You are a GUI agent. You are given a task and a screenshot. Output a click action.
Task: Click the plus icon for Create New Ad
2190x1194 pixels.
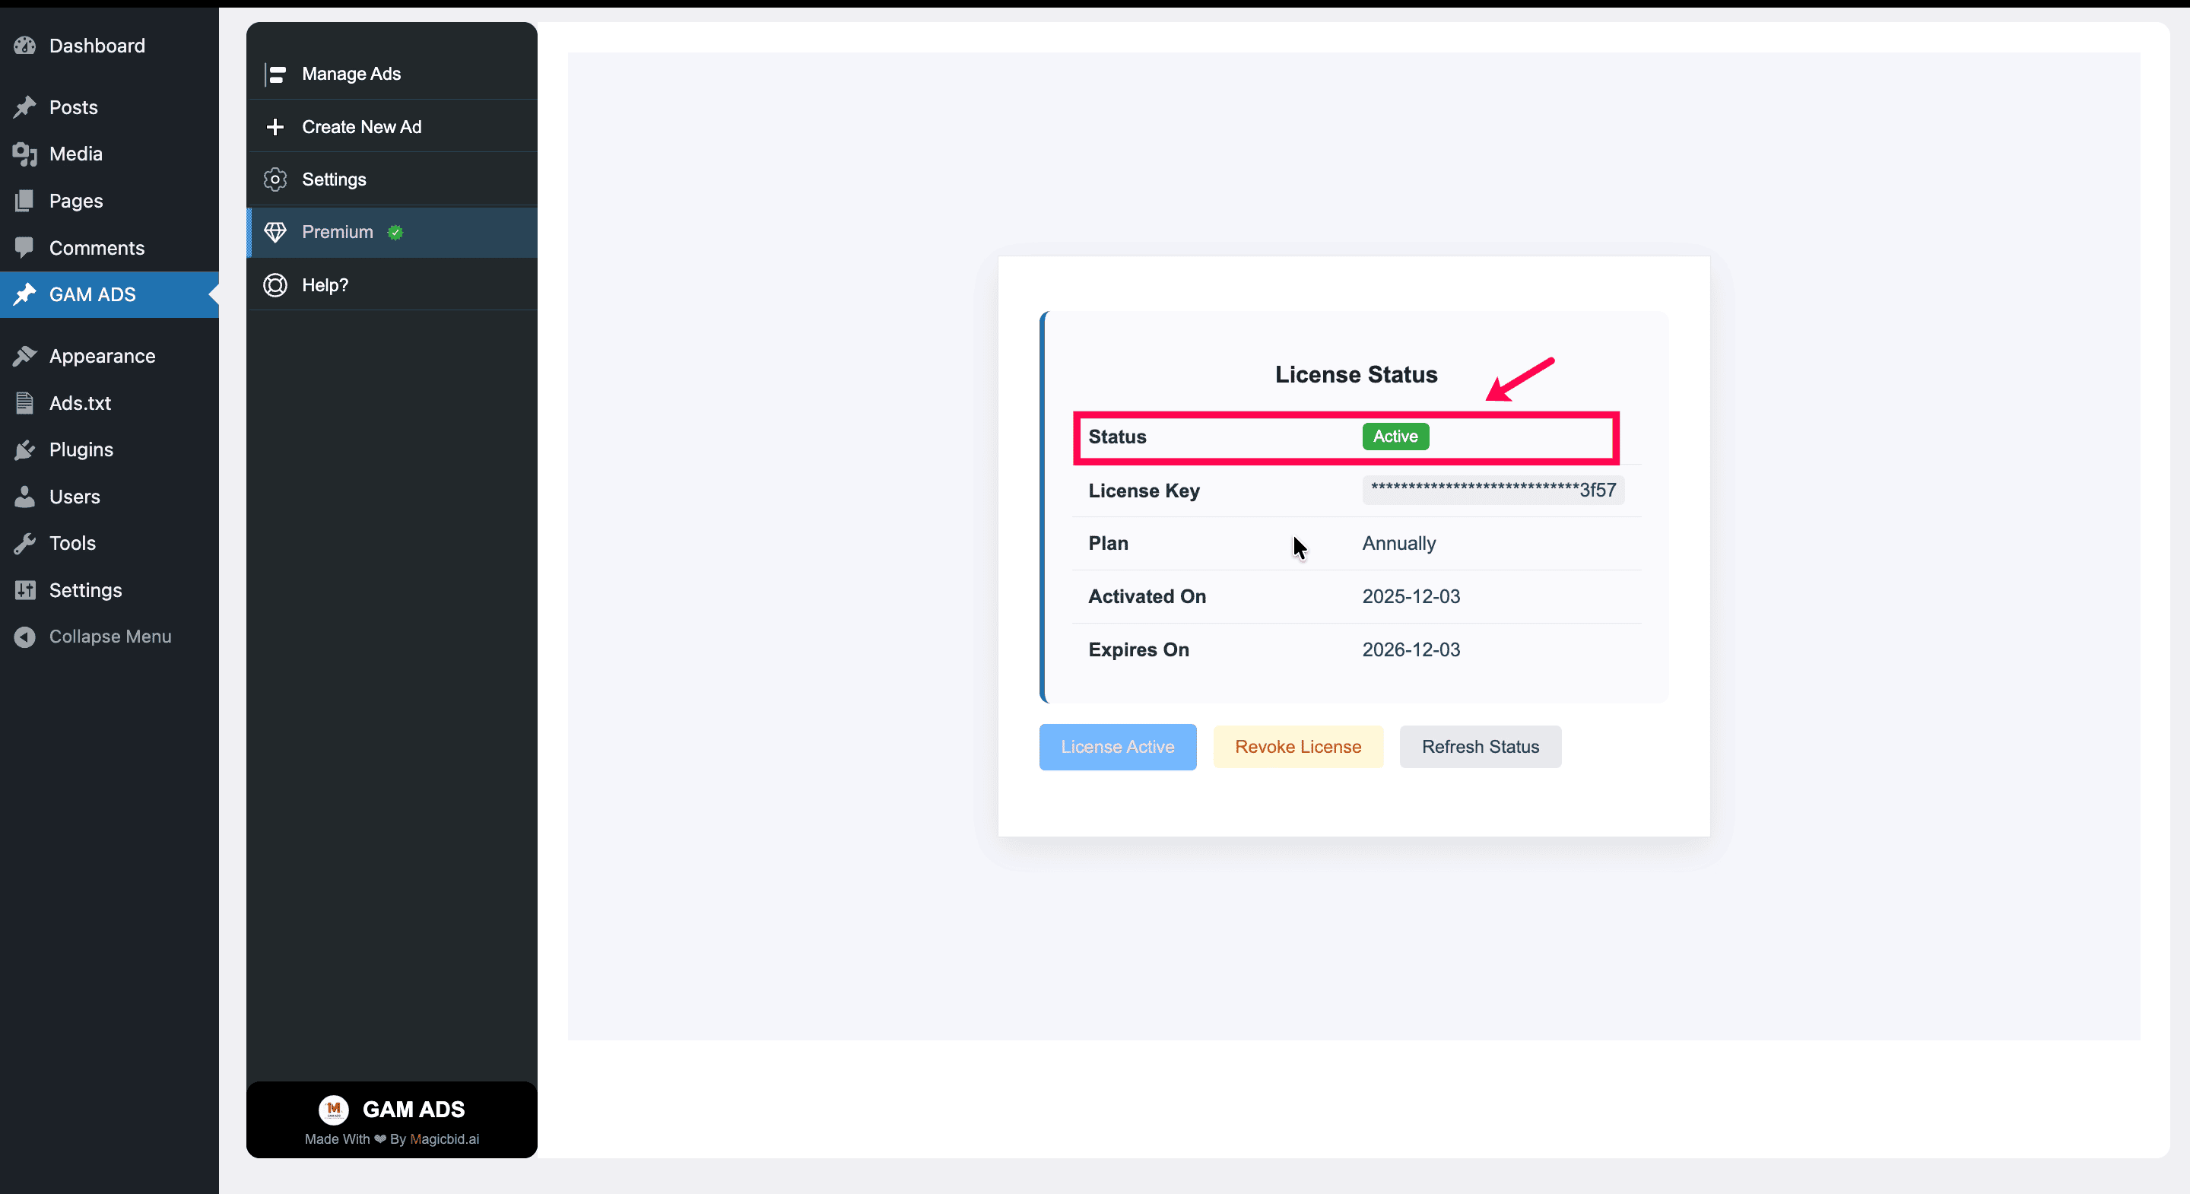[275, 127]
